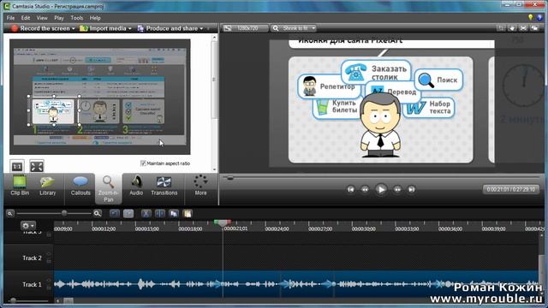Open the Edit menu
Screen dimensions: 548x308
pyautogui.click(x=26, y=18)
